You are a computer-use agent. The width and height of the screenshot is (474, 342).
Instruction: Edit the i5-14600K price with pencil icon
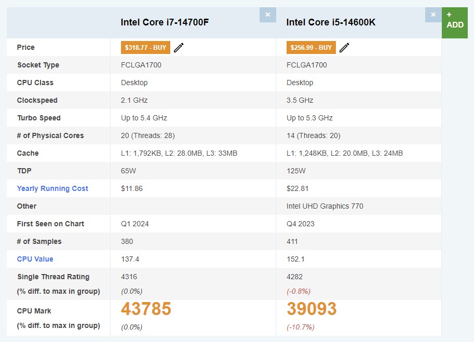[x=344, y=47]
